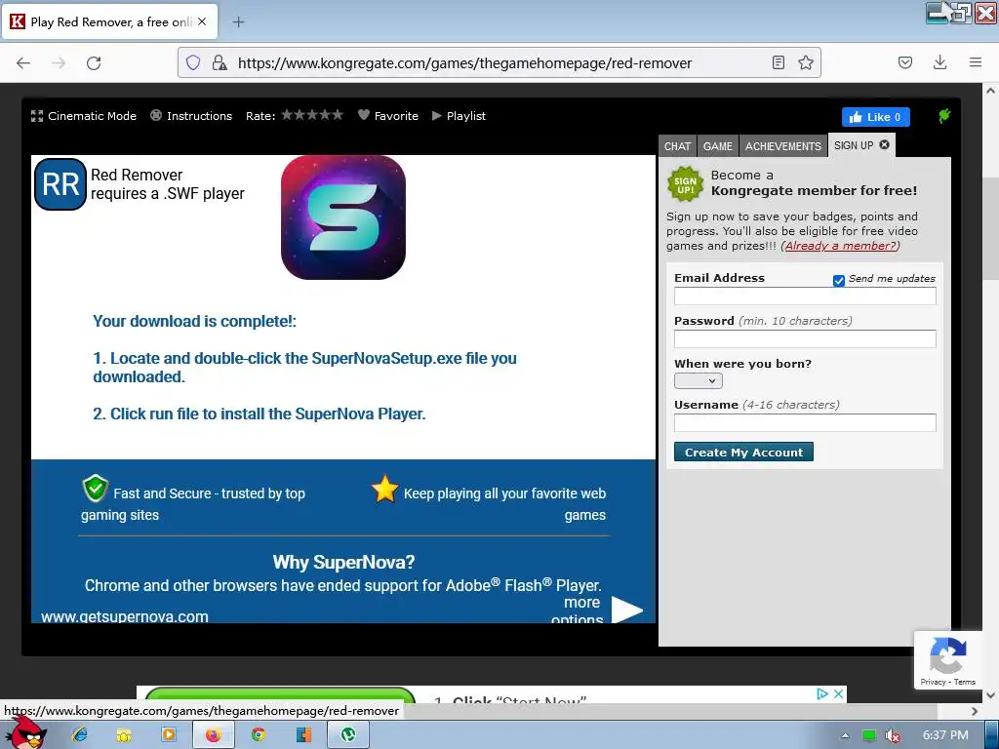Open the reCAPTCHA Terms link
This screenshot has width=999, height=749.
(964, 682)
